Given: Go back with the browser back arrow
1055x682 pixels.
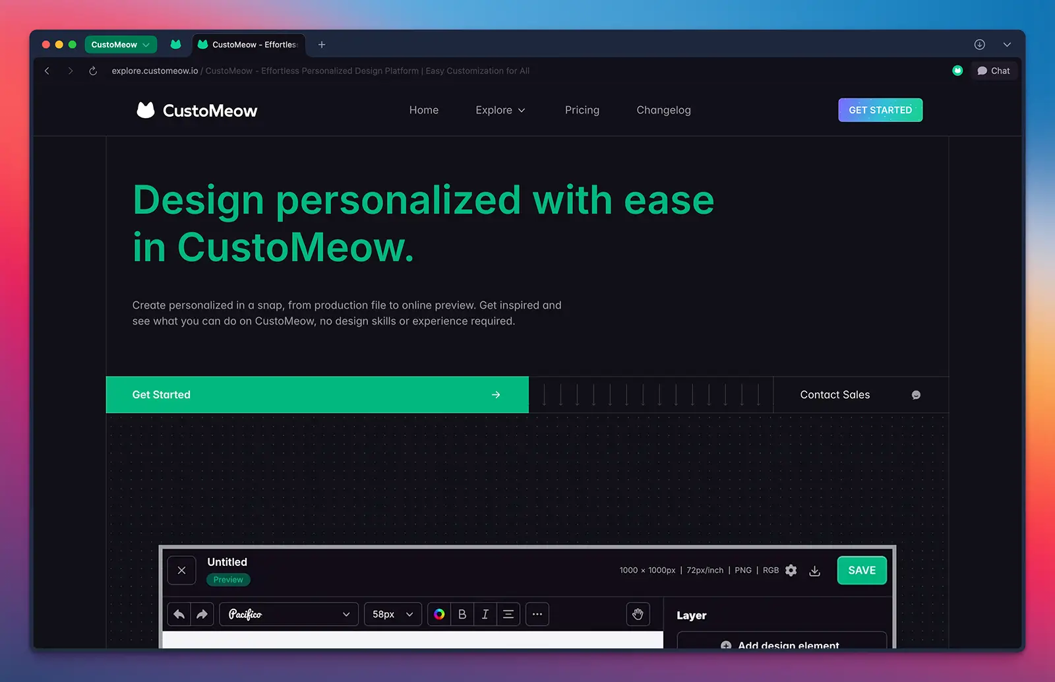Looking at the screenshot, I should (x=47, y=71).
